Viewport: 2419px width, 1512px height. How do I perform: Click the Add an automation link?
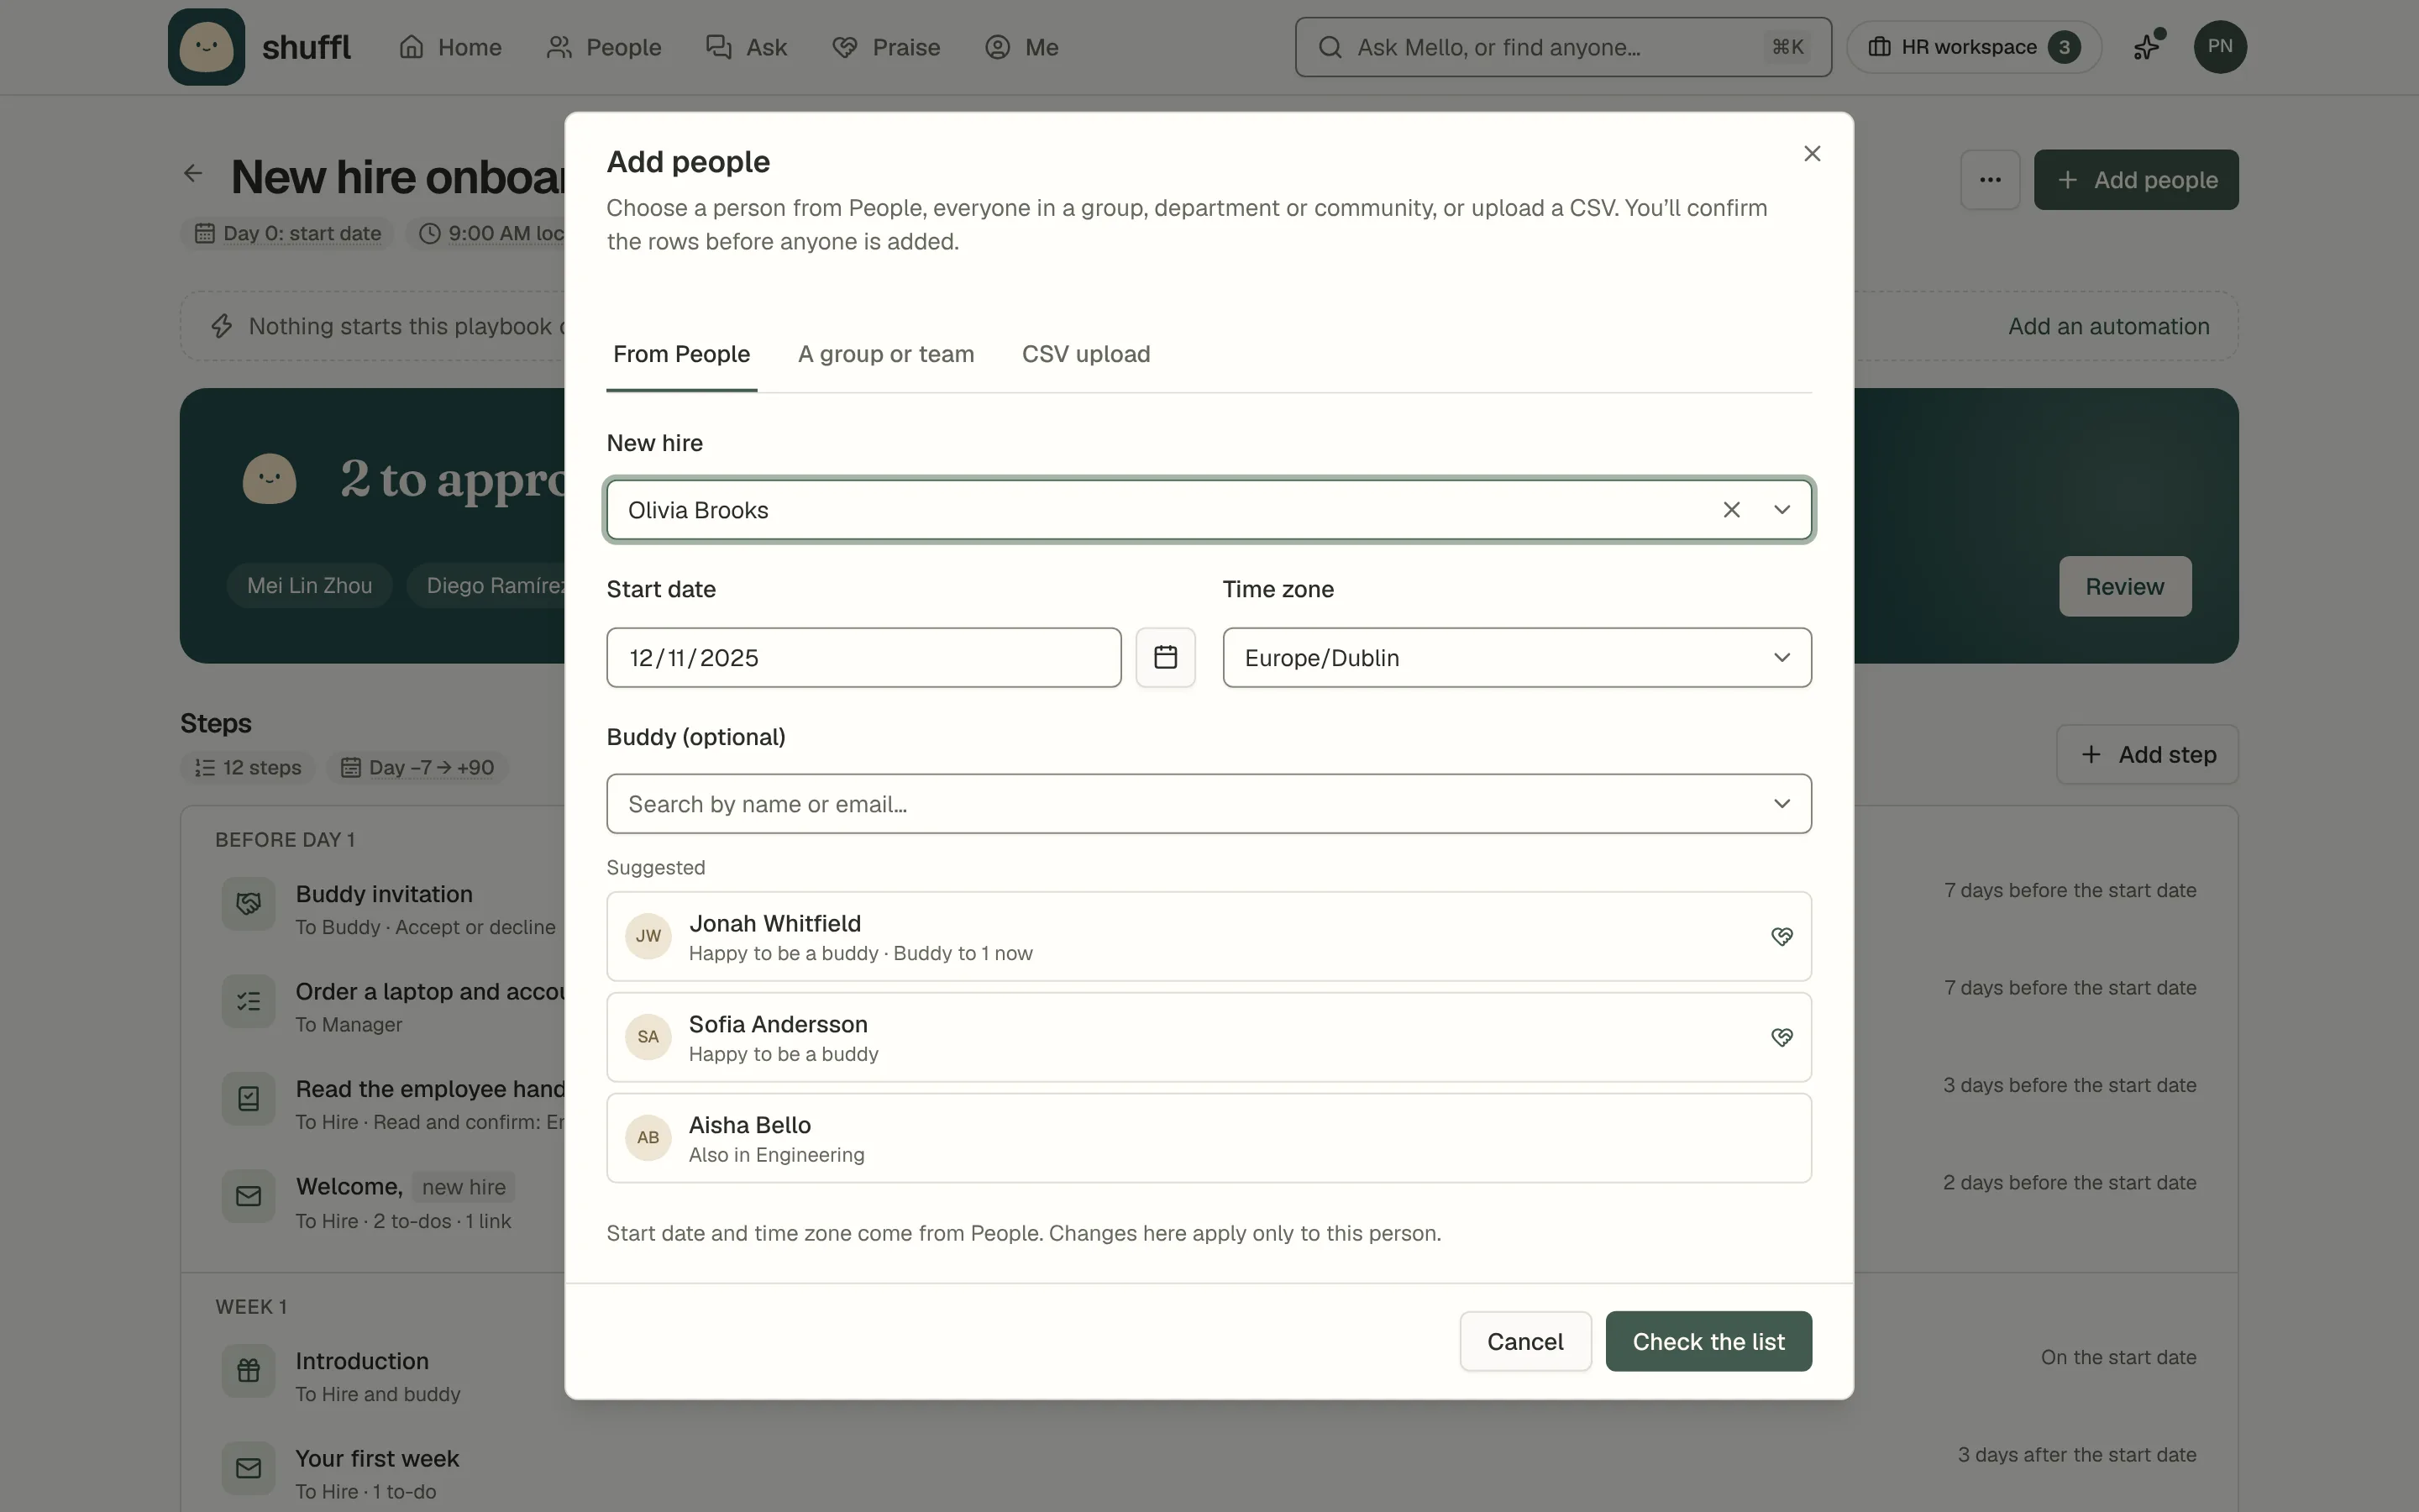(x=2108, y=326)
